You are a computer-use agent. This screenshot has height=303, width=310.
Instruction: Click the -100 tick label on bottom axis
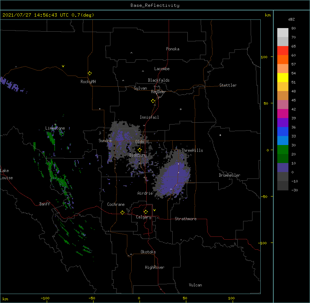click(x=45, y=298)
